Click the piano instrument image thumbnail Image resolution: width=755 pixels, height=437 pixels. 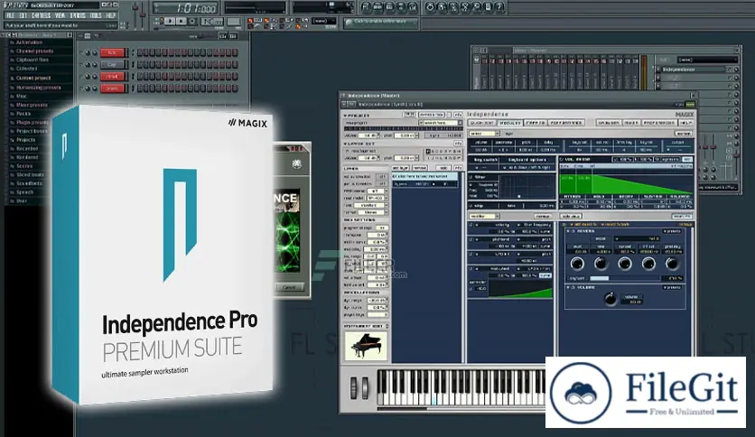[366, 345]
